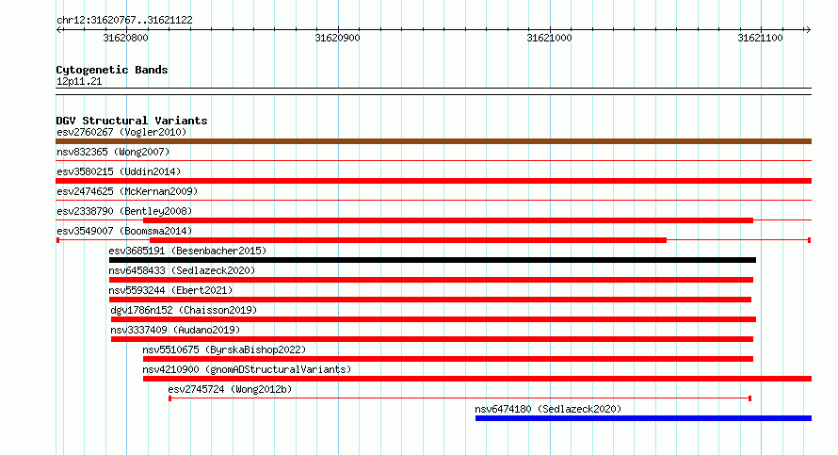
Task: Click the nsv4210900 (gnomADStructuralVariants) label
Action: point(247,369)
